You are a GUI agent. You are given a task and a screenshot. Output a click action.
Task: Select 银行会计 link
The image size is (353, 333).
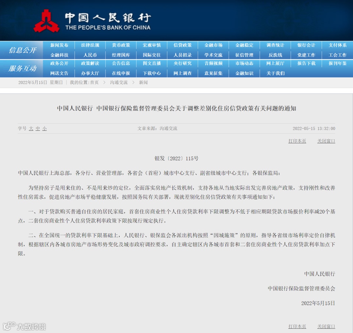[306, 45]
